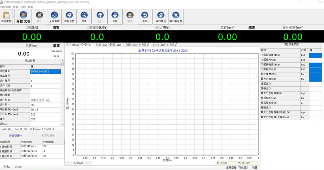Click the 样品编号 value cell
Viewport: 324px width, 170px height.
point(45,76)
